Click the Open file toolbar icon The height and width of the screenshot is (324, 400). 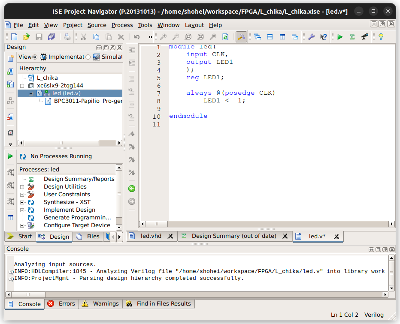click(26, 37)
